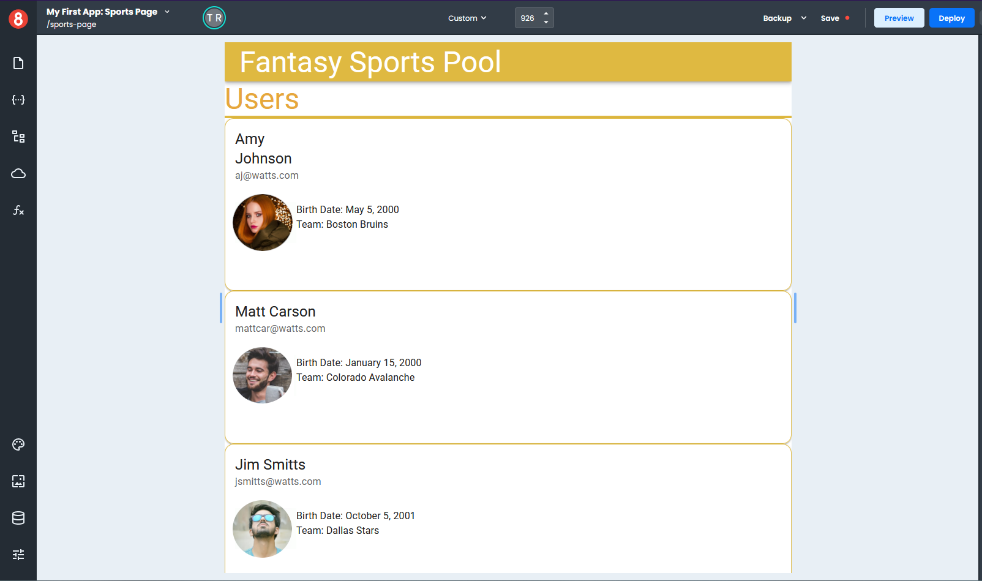Click the Save button
The height and width of the screenshot is (581, 982).
[x=830, y=18]
